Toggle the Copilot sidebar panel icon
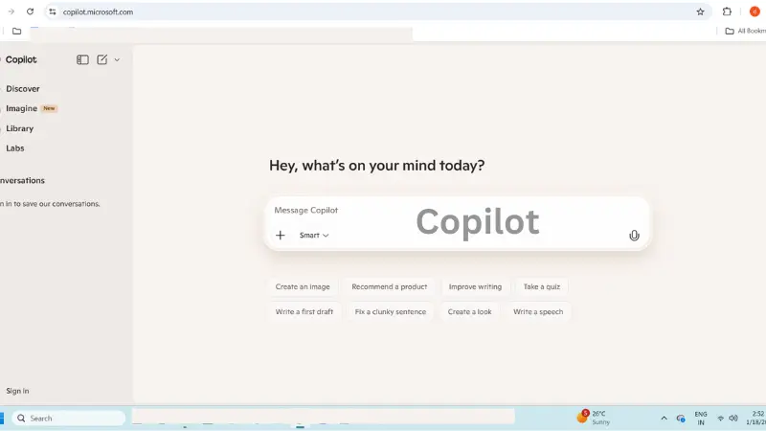Viewport: 766px width, 431px height. pos(82,59)
